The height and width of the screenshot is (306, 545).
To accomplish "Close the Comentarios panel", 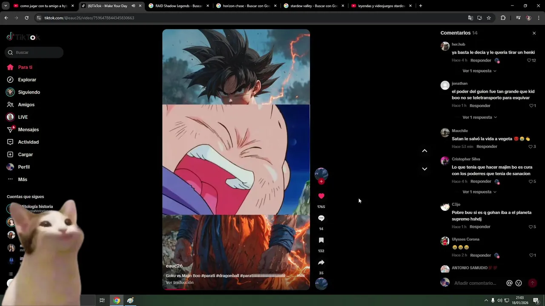I will [x=534, y=33].
